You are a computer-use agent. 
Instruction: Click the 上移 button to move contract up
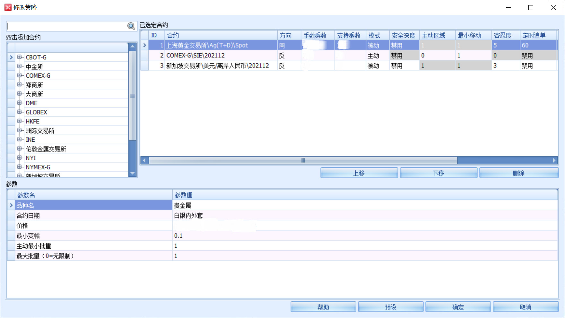point(359,173)
